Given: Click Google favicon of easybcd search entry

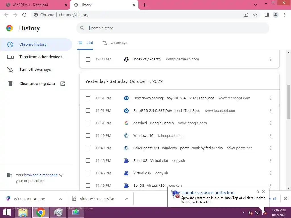Looking at the screenshot, I should click(126, 123).
